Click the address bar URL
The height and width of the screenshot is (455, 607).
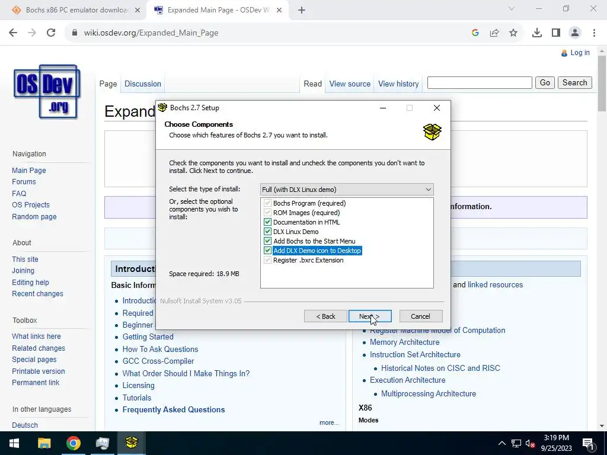point(151,33)
